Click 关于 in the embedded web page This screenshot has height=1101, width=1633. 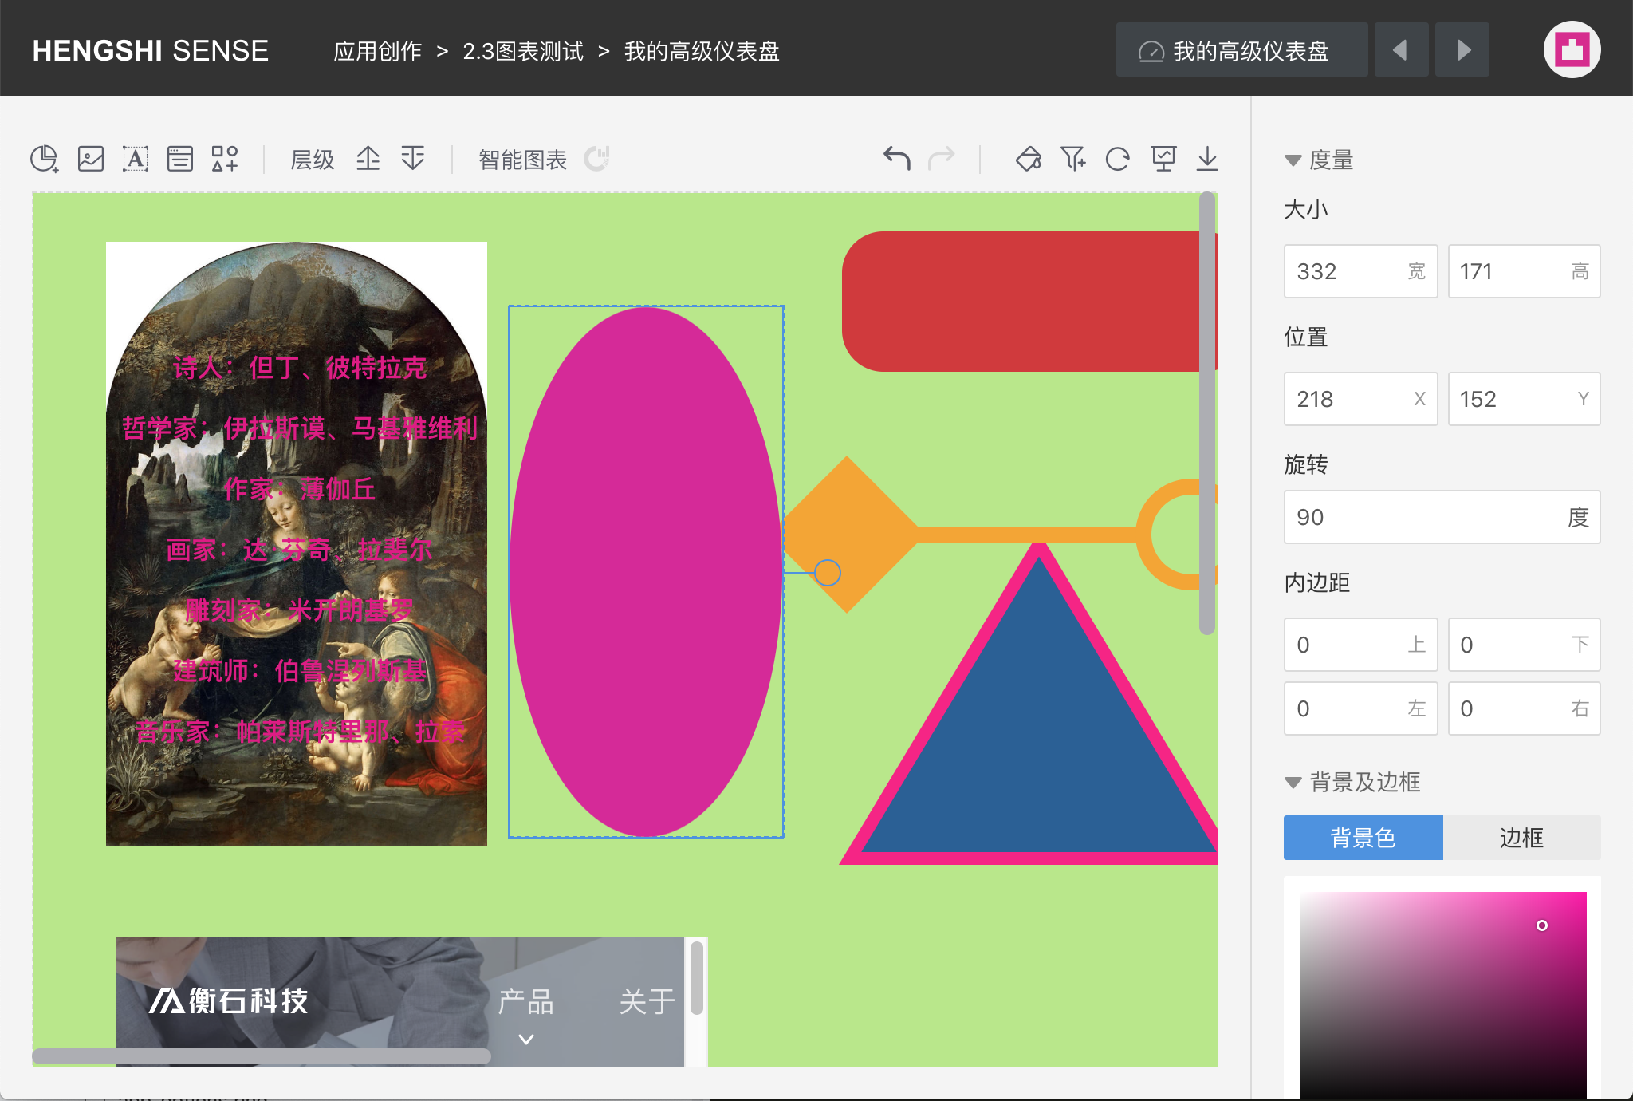pyautogui.click(x=647, y=1001)
